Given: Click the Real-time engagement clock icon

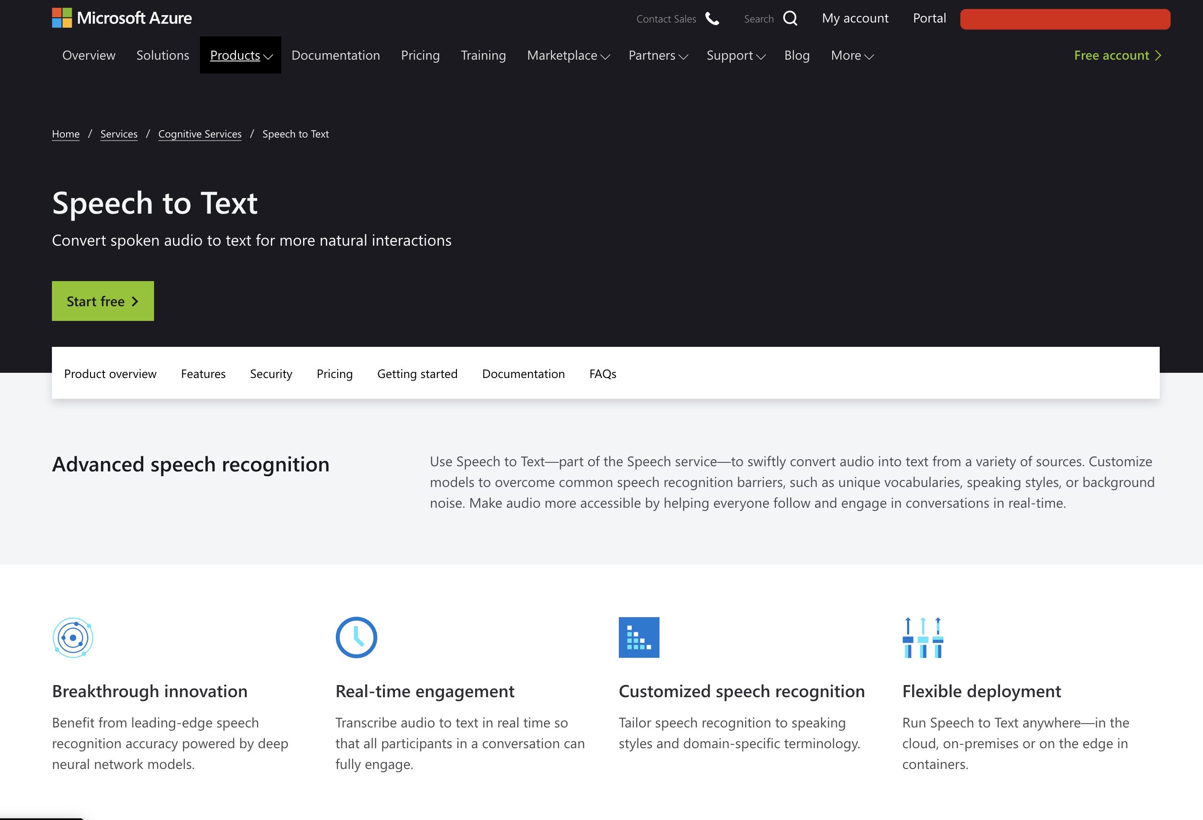Looking at the screenshot, I should coord(356,638).
